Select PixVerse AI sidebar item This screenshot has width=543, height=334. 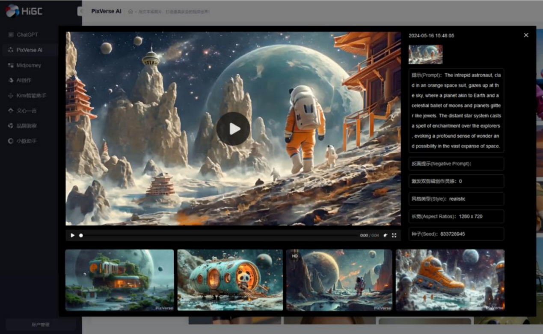[29, 50]
